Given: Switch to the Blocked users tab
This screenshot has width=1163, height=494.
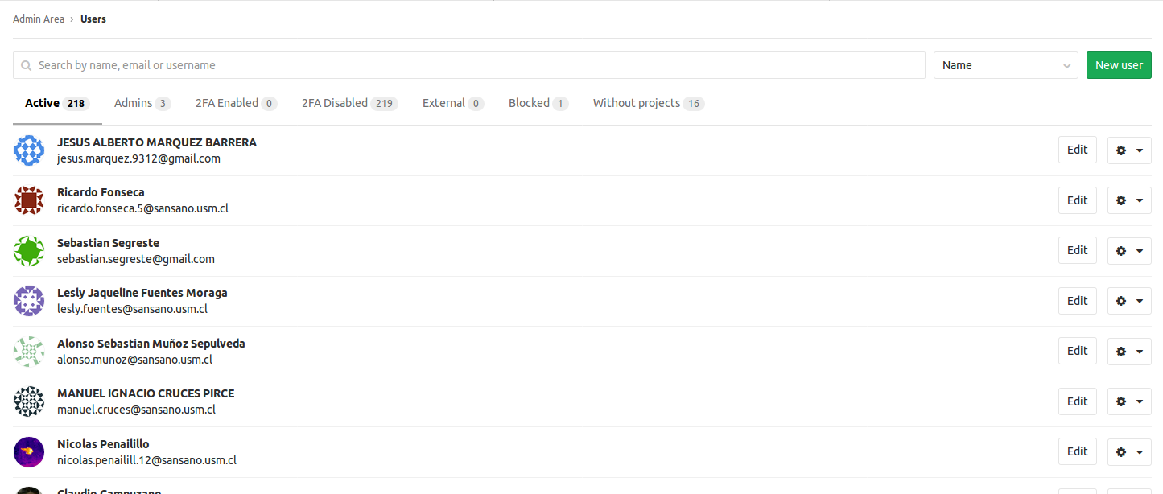Looking at the screenshot, I should click(538, 103).
